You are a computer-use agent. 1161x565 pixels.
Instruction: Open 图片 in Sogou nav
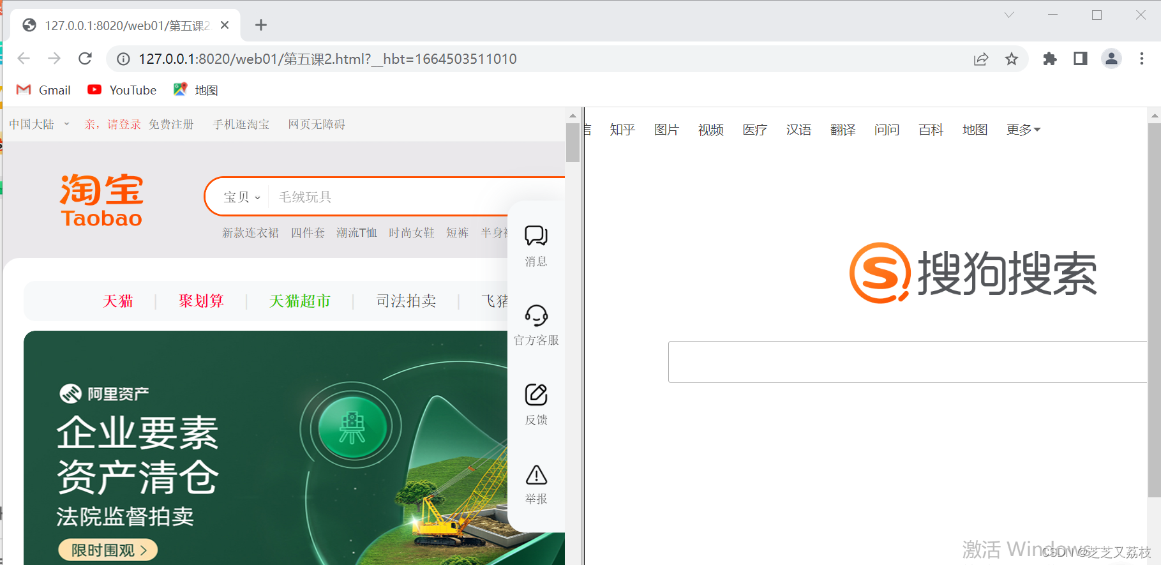point(666,130)
